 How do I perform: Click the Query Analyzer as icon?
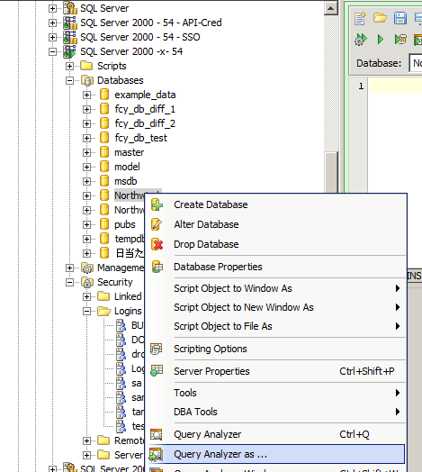pos(157,454)
